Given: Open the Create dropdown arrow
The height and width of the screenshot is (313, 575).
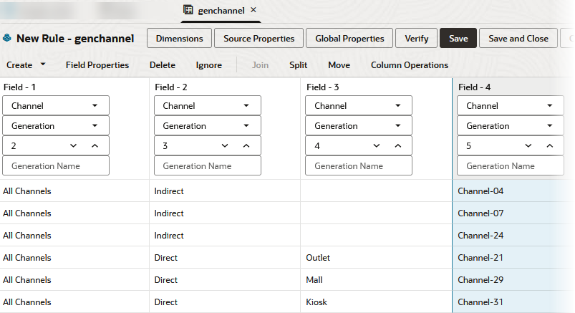Looking at the screenshot, I should coord(43,64).
